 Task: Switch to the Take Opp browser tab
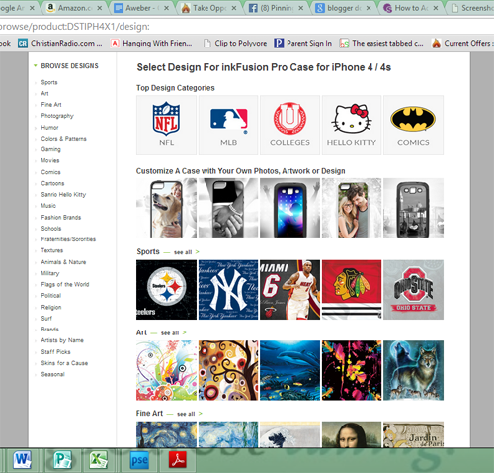[x=208, y=8]
